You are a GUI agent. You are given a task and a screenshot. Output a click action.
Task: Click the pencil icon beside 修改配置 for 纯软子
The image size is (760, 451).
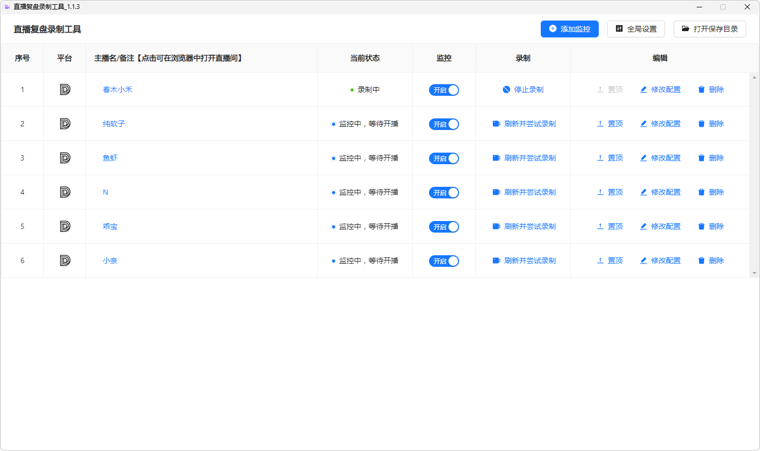tap(644, 124)
